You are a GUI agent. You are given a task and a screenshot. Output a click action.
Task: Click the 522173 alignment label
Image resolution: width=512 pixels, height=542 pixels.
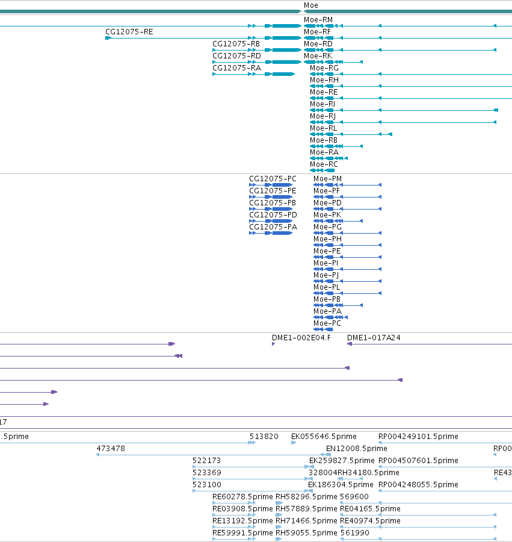coord(206,461)
